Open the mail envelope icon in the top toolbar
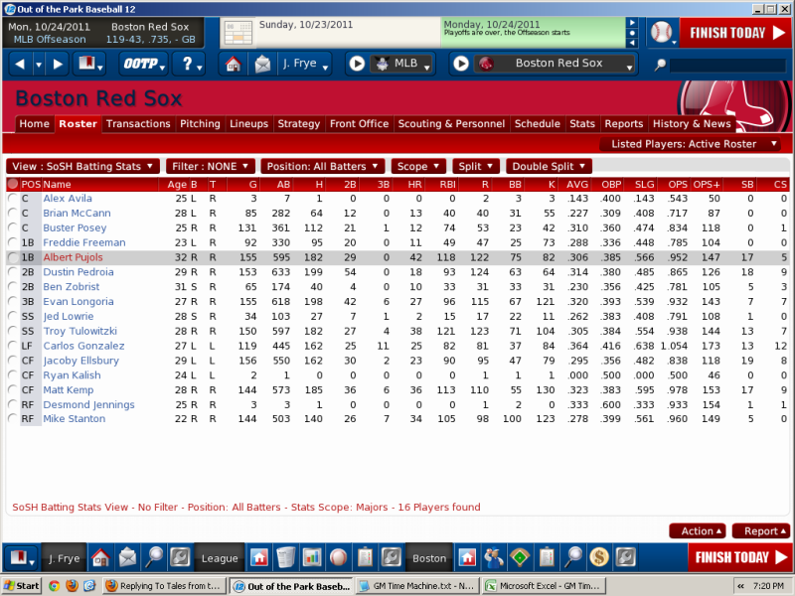Image resolution: width=795 pixels, height=596 pixels. pyautogui.click(x=262, y=64)
